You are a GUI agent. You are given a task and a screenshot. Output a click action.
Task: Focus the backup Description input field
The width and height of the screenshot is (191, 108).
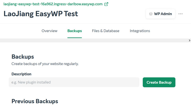click(74, 82)
